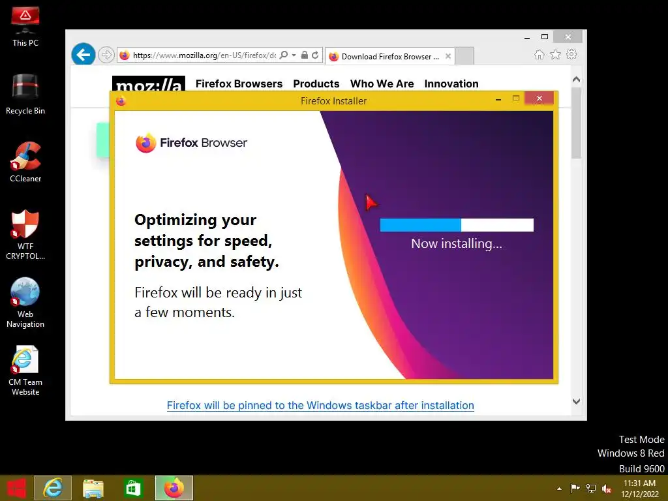Click the Internet Explorer back arrow
Screen dimensions: 668x501
click(83, 55)
